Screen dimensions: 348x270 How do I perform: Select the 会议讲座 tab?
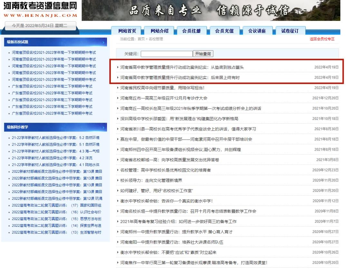257,31
